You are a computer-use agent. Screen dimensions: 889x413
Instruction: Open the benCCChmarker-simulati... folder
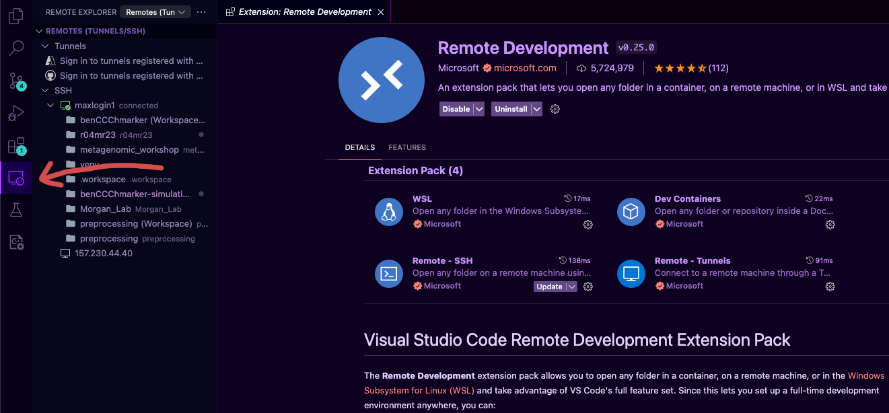pos(125,194)
